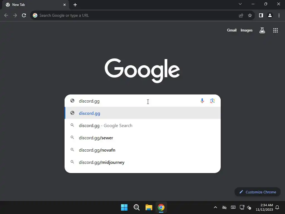Choose the discord.gg/novafn suggestion
Viewport: 285px width, 214px height.
[x=143, y=150]
